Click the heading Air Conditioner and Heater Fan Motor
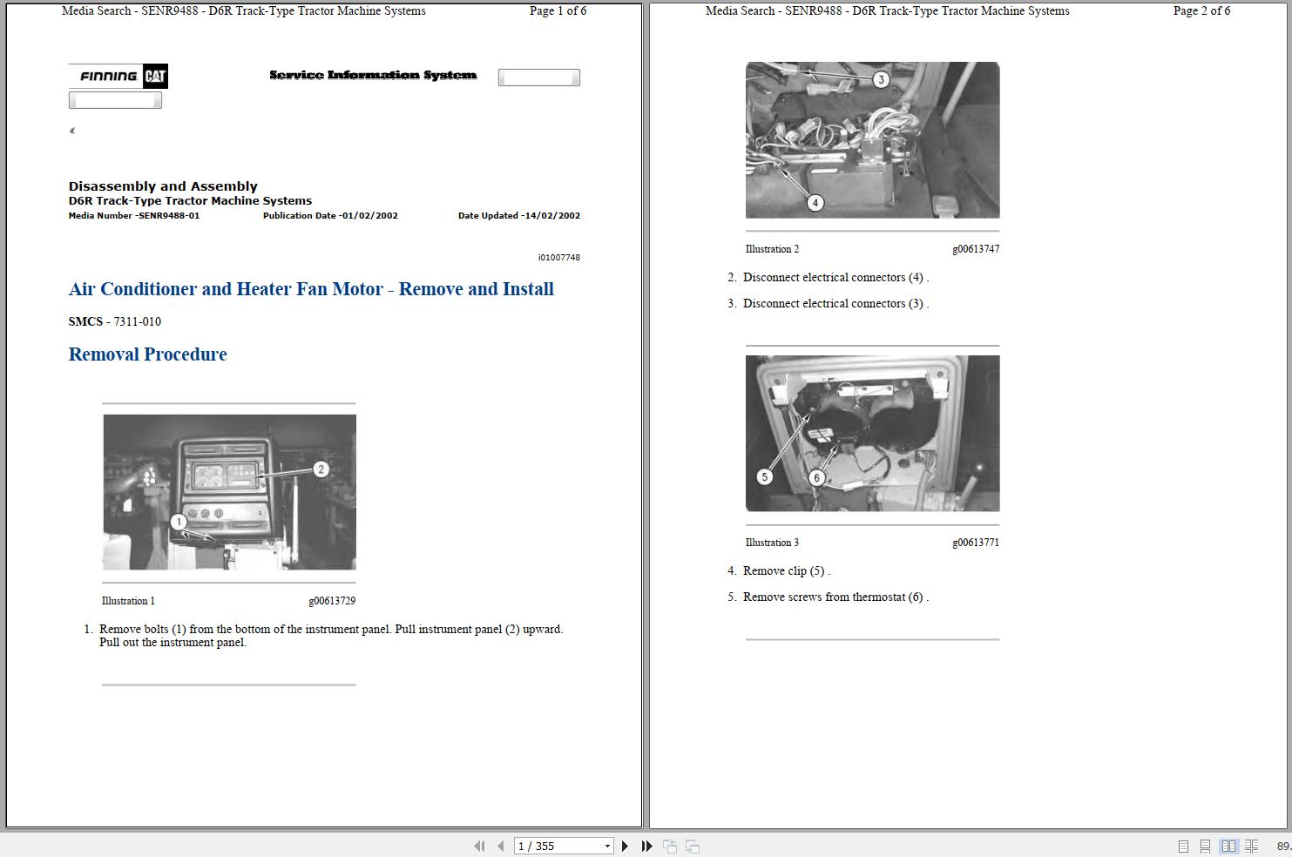 tap(311, 289)
